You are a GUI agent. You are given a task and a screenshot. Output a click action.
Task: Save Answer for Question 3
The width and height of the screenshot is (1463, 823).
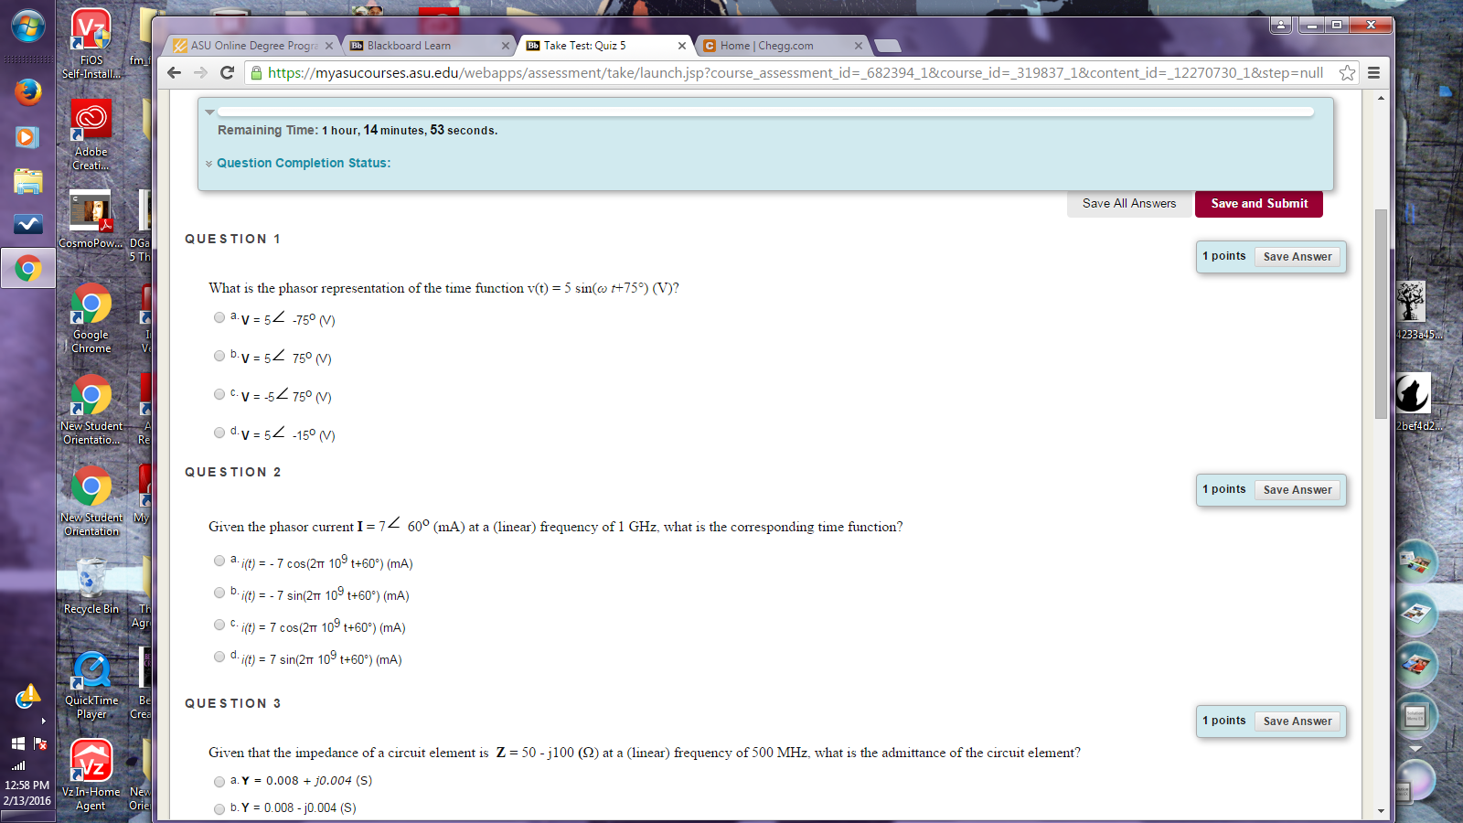pos(1297,721)
